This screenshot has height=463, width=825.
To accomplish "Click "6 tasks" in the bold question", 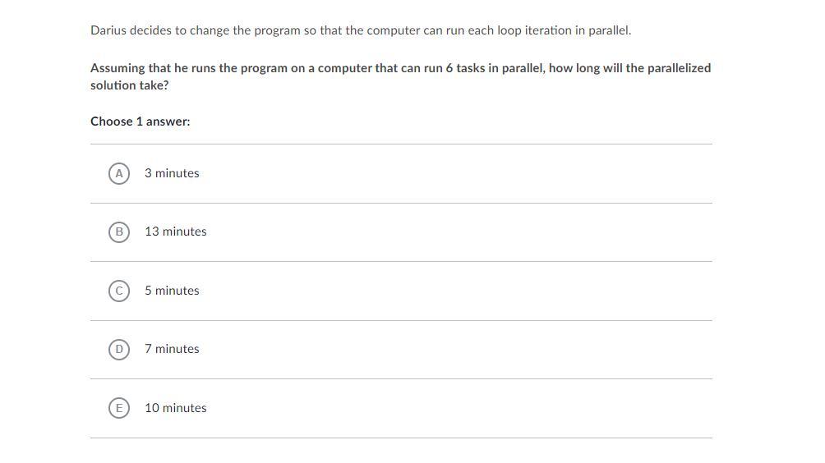I will (465, 68).
